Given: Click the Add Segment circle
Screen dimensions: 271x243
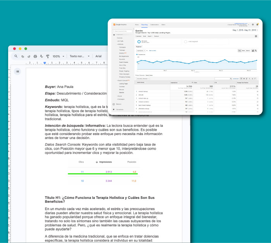Looking at the screenshot, I should (186, 41).
